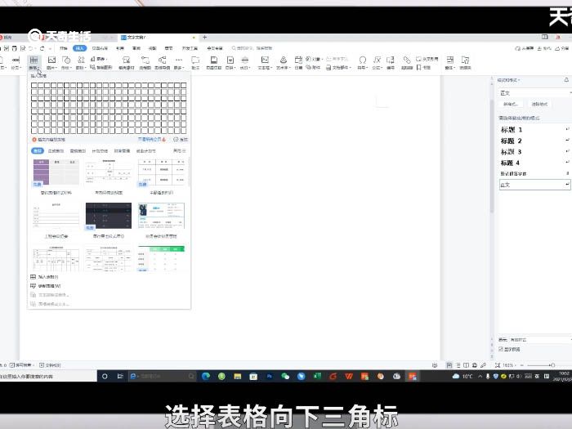Select the highlighted first template category tab
The height and width of the screenshot is (429, 572).
[38, 150]
